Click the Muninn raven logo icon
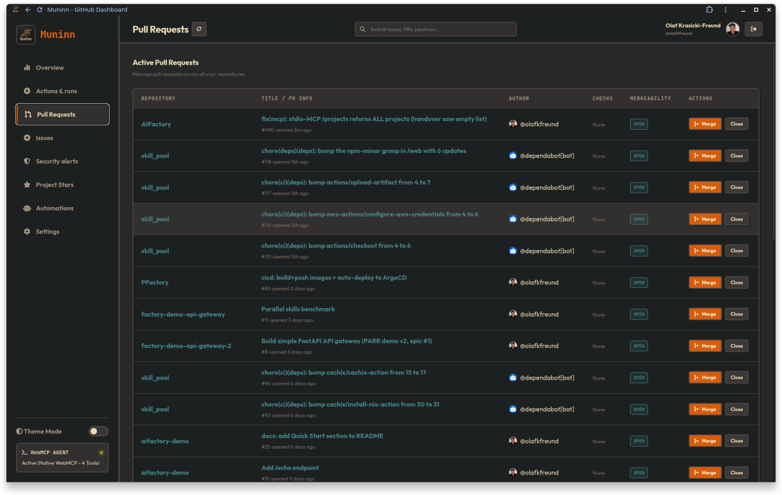Image resolution: width=782 pixels, height=495 pixels. pyautogui.click(x=26, y=35)
